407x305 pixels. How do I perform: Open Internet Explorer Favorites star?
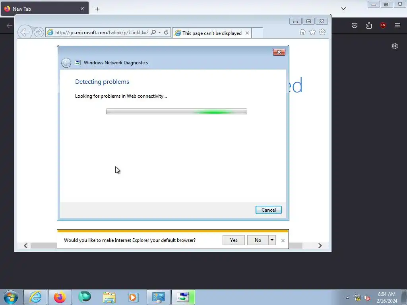[312, 32]
